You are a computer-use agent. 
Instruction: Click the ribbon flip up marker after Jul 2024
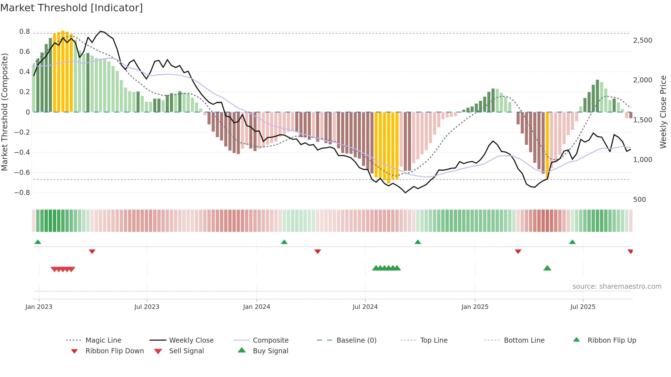(418, 242)
